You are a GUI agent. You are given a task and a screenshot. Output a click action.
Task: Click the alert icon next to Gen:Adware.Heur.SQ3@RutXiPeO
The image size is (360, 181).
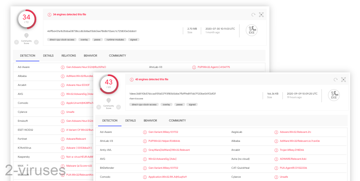(63, 67)
